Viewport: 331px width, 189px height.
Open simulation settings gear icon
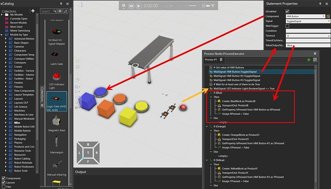pos(124,6)
